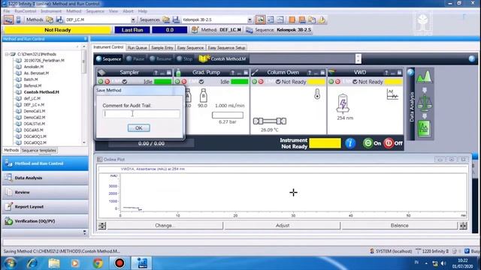Image resolution: width=481 pixels, height=270 pixels.
Task: Click solvent bottle B in Grad. Pump
Action: (x=203, y=95)
